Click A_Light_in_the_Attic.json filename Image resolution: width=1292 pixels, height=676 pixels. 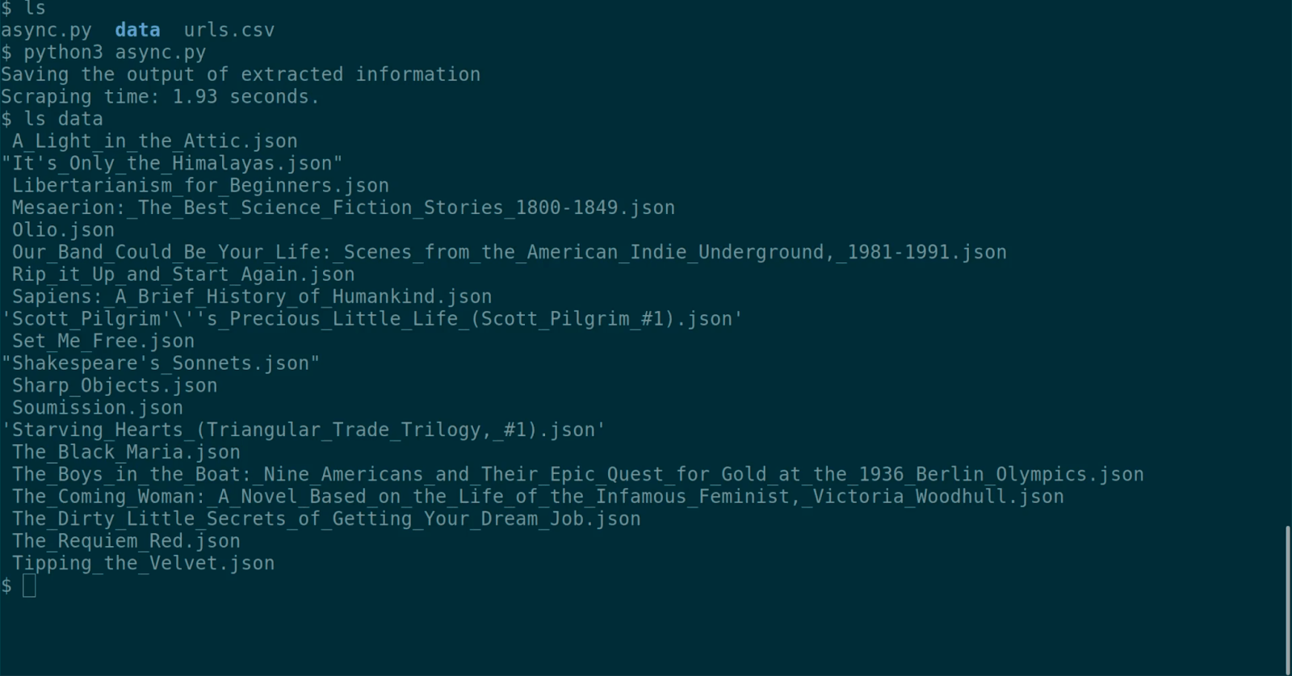coord(154,141)
